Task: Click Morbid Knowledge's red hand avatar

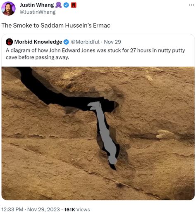Action: tap(10, 42)
